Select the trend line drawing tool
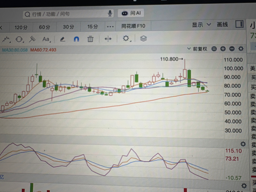Image resolution: width=256 pixels, height=192 pixels. [x=6, y=39]
